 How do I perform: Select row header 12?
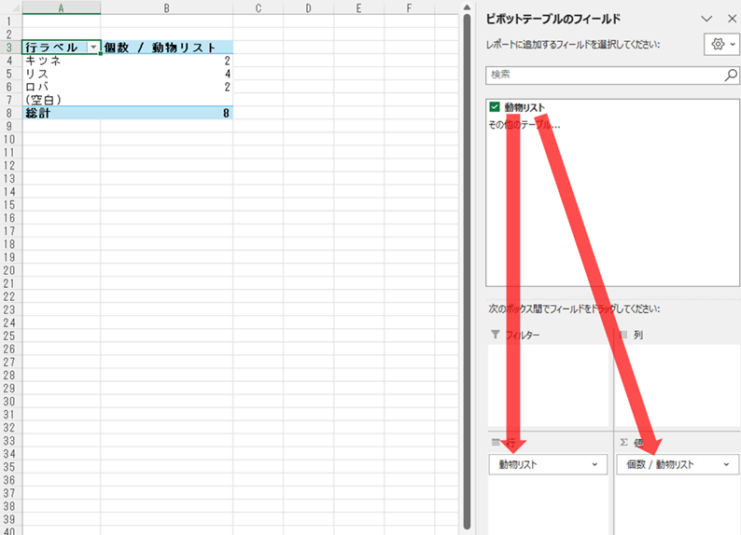[10, 165]
